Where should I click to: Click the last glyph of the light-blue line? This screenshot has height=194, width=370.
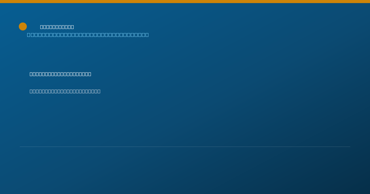147,35
